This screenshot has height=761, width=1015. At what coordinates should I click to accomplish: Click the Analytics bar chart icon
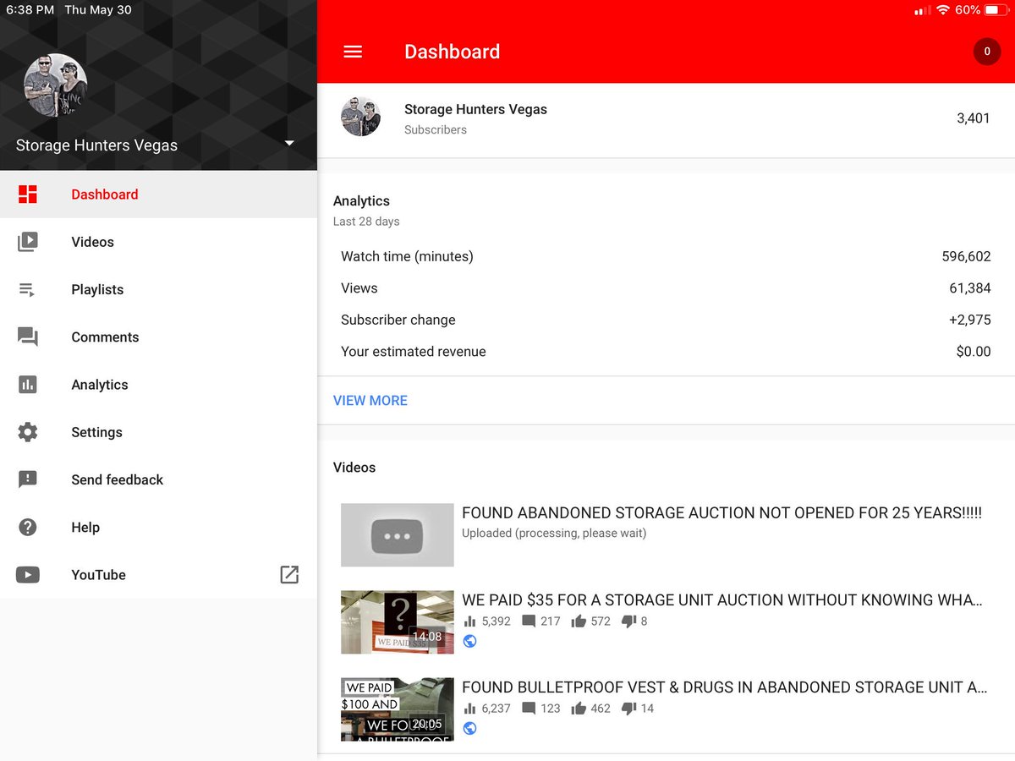click(x=28, y=385)
